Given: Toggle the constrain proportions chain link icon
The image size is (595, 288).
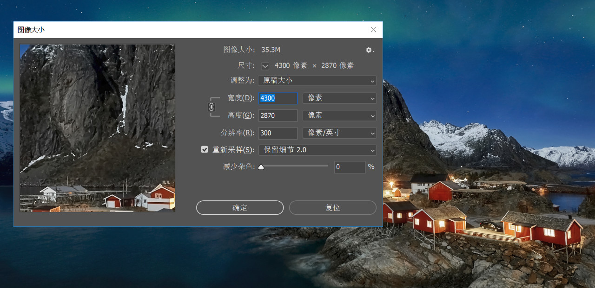Looking at the screenshot, I should [x=212, y=107].
